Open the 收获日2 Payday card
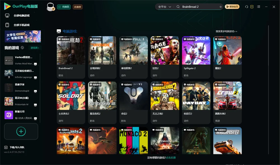 click(196, 103)
